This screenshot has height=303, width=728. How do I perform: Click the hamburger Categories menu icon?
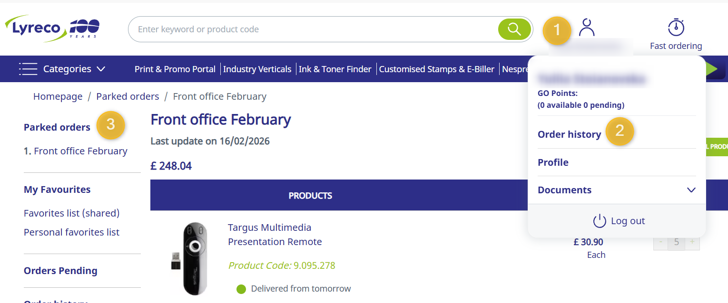pos(28,69)
